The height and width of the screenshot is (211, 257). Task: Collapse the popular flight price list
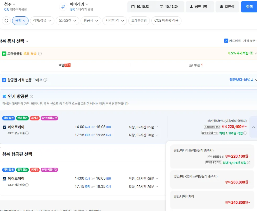coord(253,127)
